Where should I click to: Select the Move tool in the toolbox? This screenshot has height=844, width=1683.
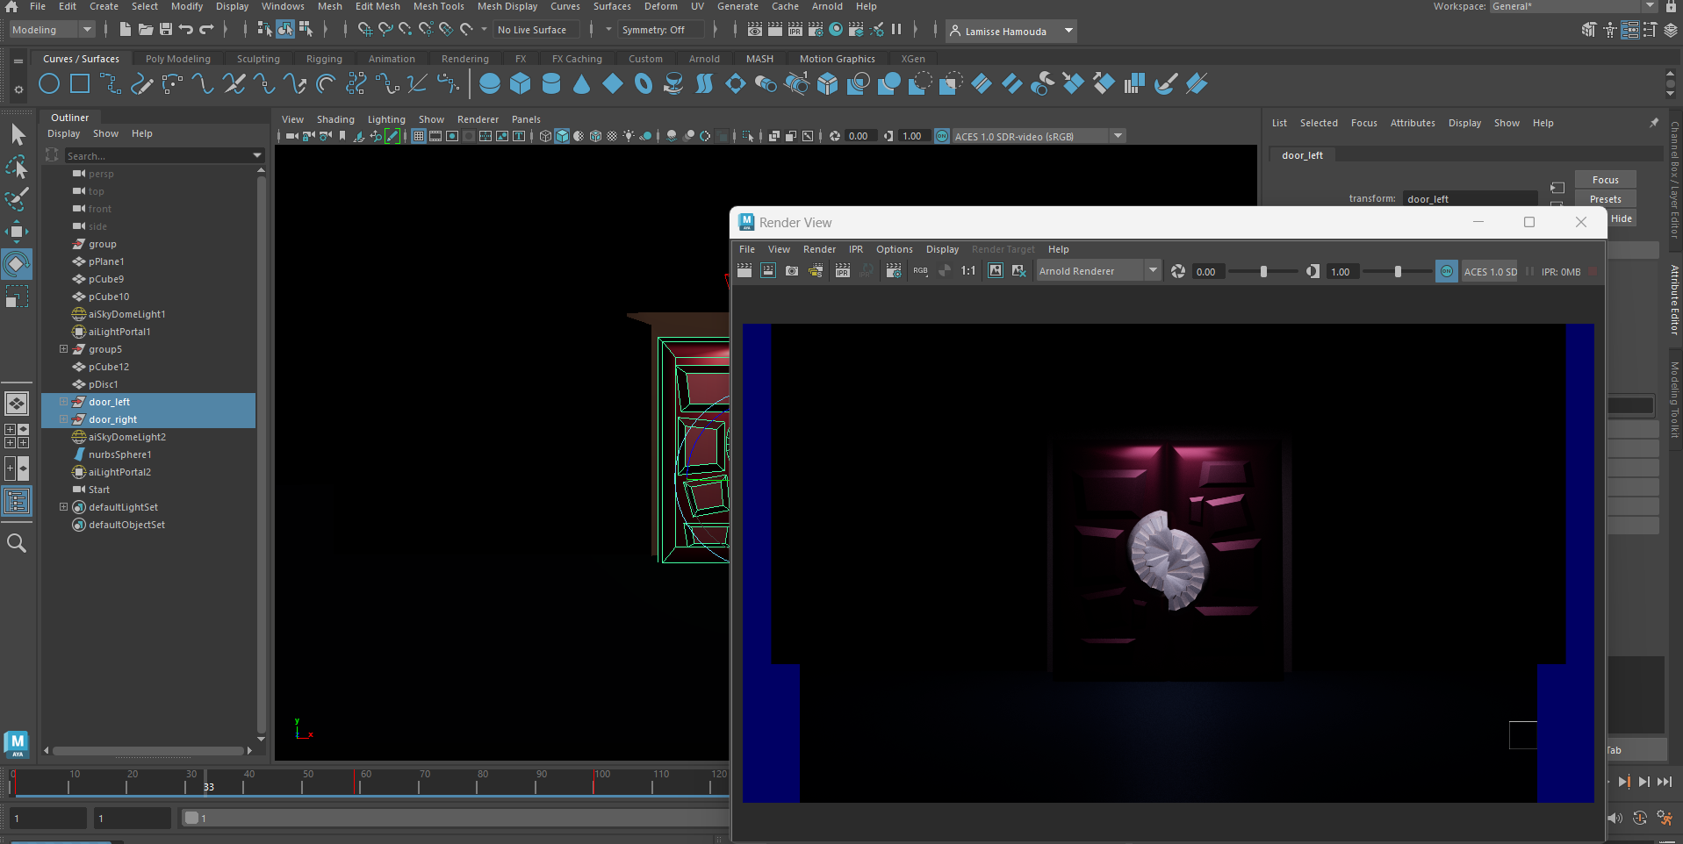[17, 232]
